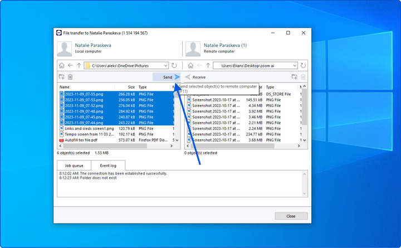Viewport: 401px width, 248px height.
Task: Select file 2023-11-09_07-48.png
Action: point(84,111)
